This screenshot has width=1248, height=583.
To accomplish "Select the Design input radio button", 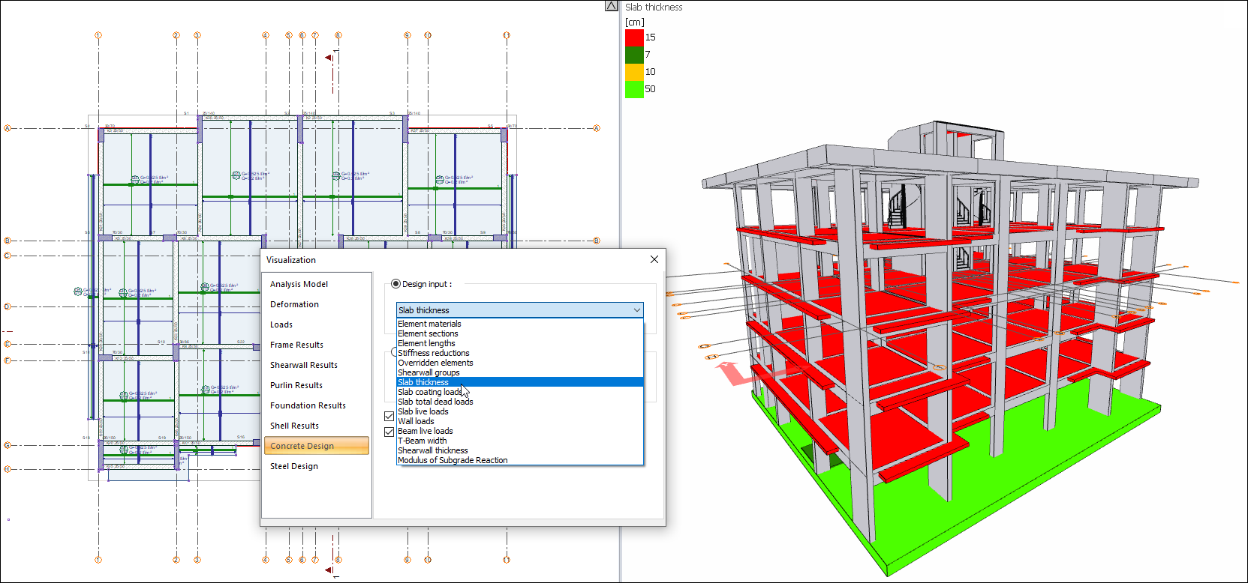I will pyautogui.click(x=395, y=284).
